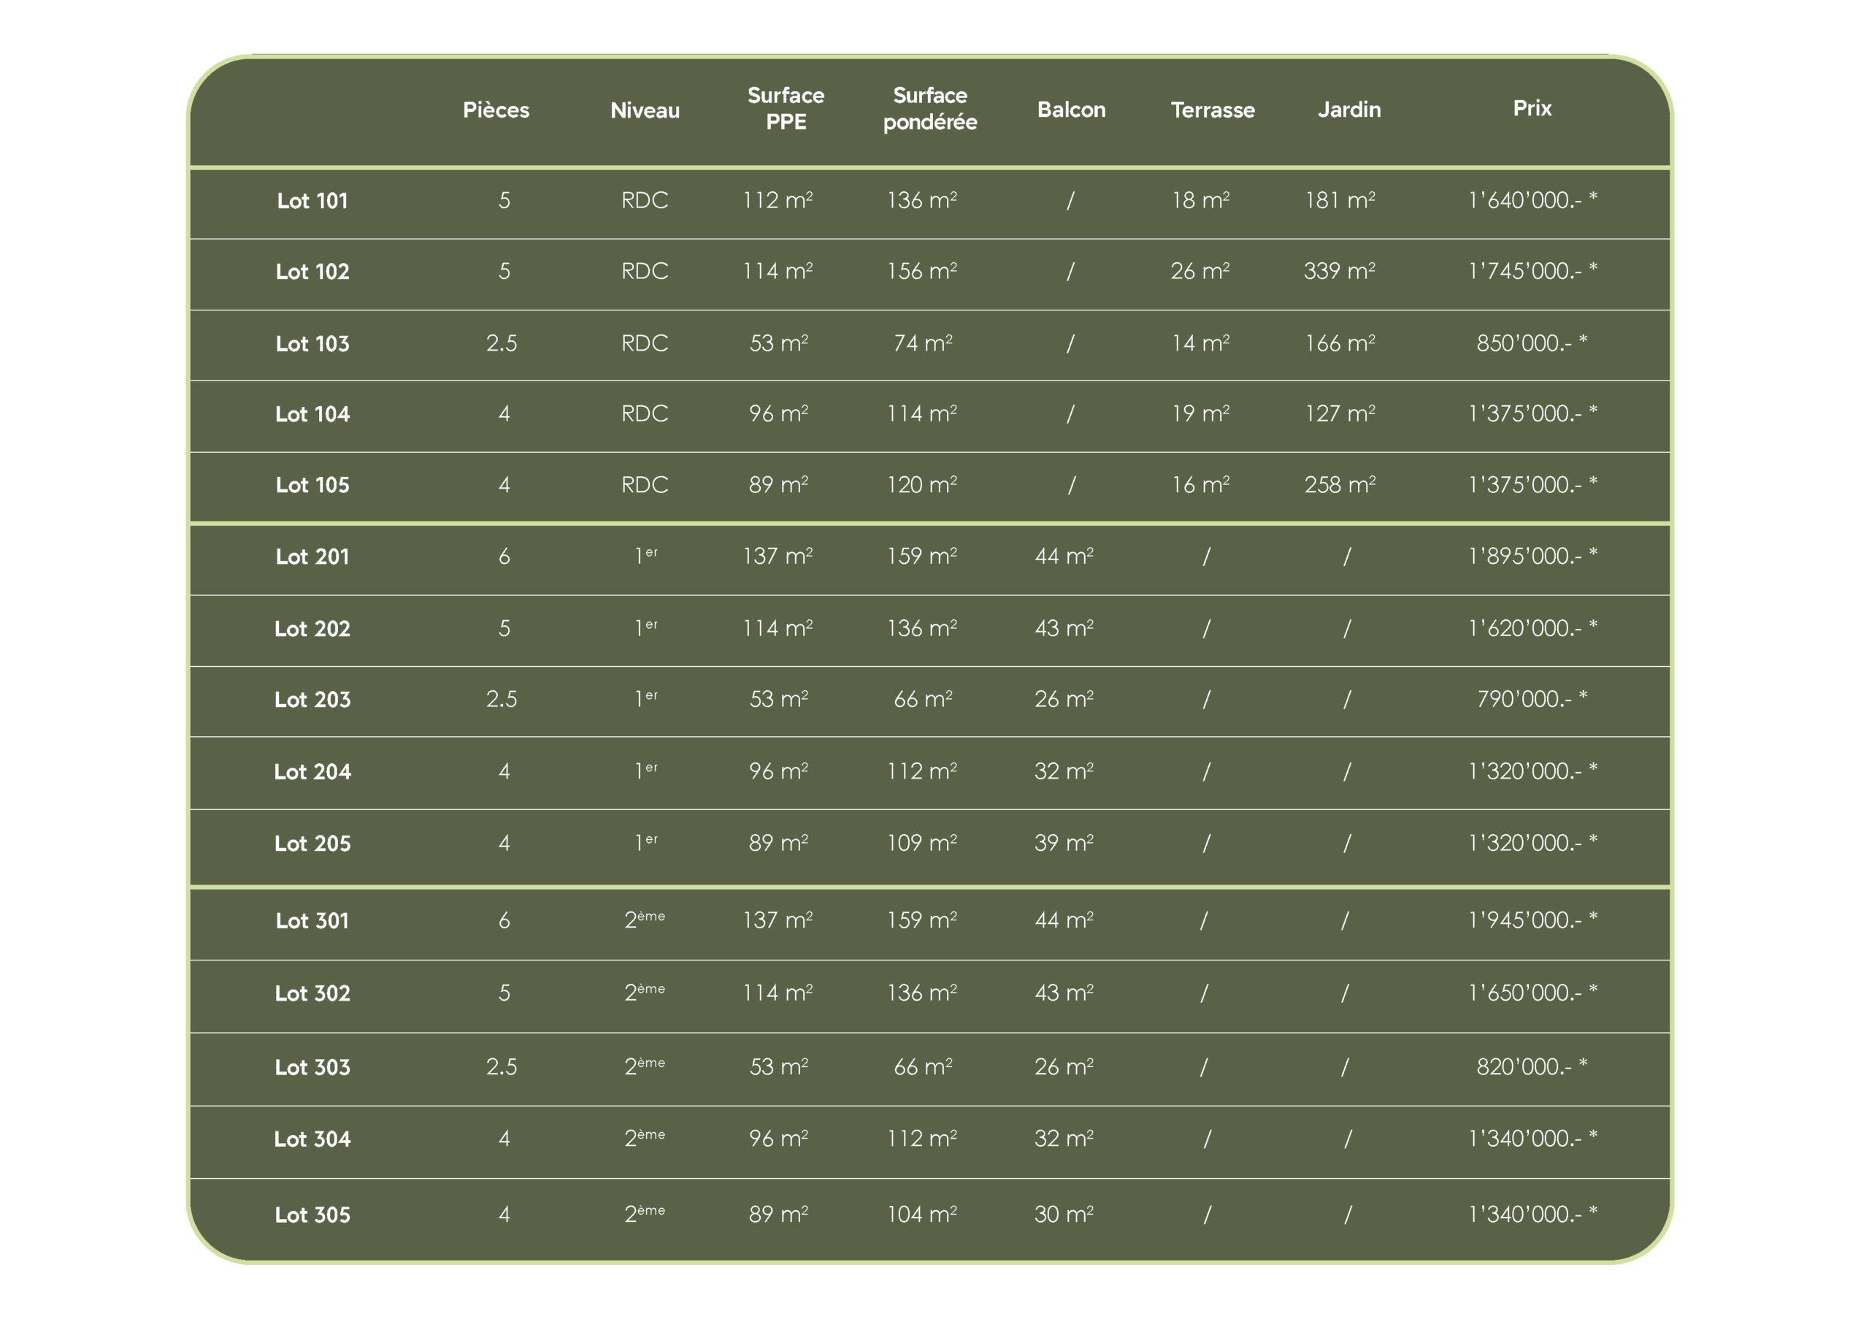
Task: Click the Lot 201 row label
Action: tap(312, 557)
